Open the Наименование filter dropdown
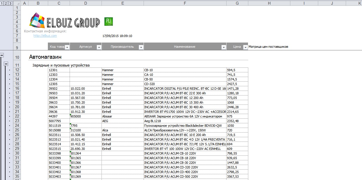362x180 pixels. 224,47
